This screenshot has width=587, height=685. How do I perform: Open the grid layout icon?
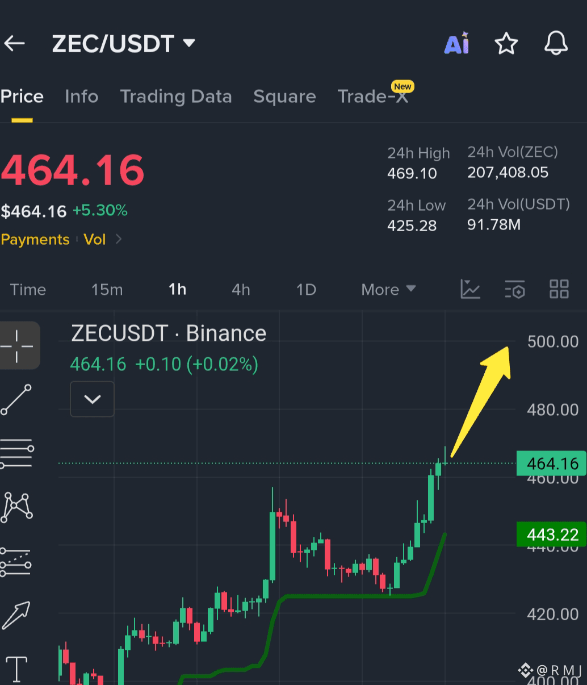pos(559,289)
